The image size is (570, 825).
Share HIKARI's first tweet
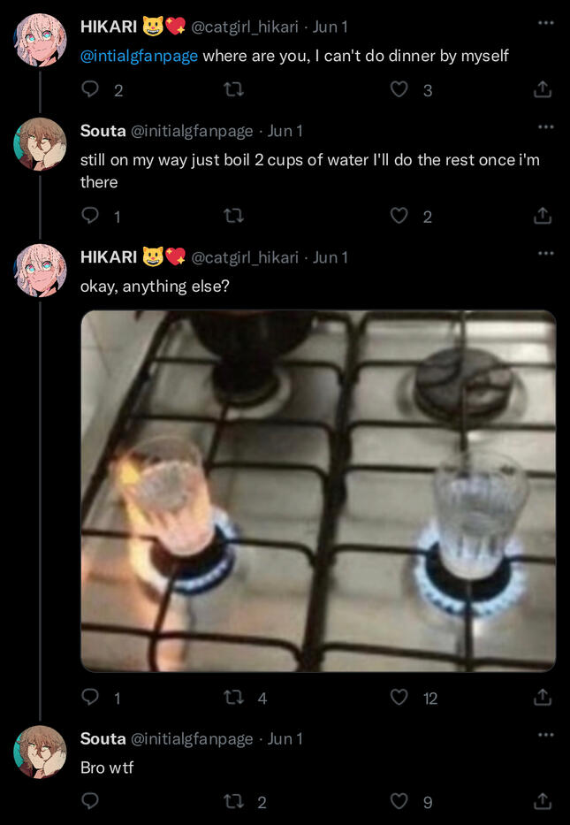[543, 89]
